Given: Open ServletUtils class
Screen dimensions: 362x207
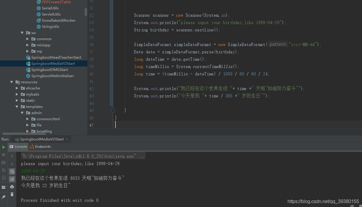Looking at the screenshot, I should pyautogui.click(x=51, y=14).
